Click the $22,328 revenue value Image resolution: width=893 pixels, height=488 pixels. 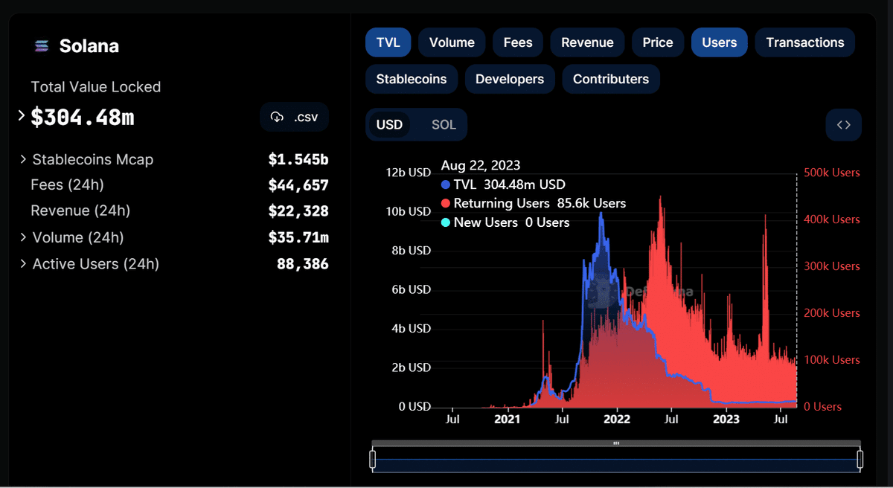[298, 211]
